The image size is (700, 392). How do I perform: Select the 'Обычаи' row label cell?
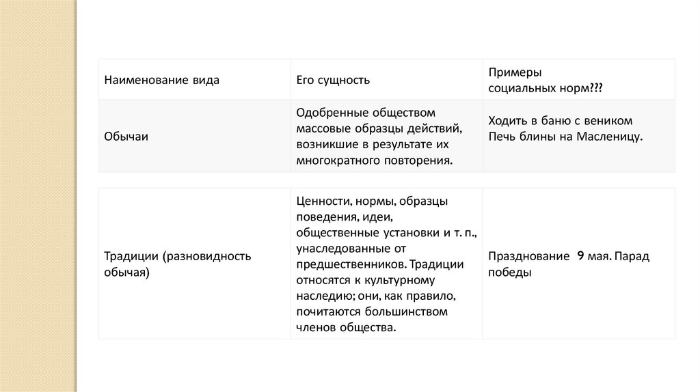[126, 137]
